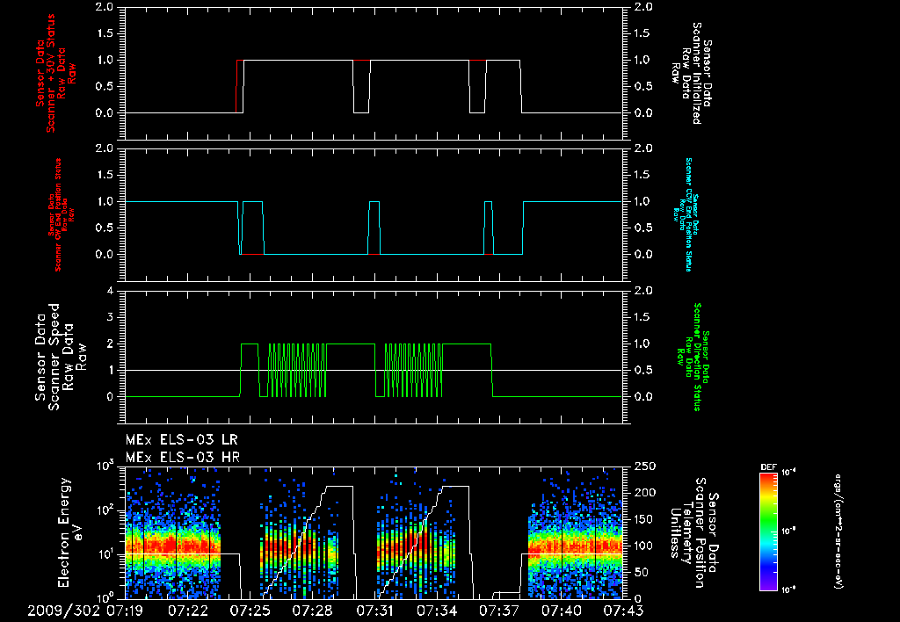The height and width of the screenshot is (622, 900).
Task: Click the 250 scanner position tick label
Action: tap(644, 466)
